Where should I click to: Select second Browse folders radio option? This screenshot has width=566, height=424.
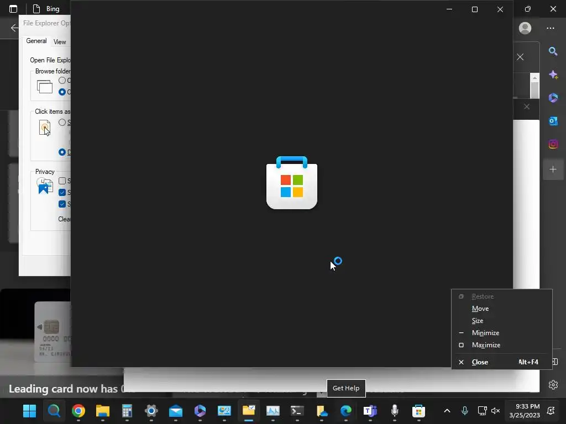62,92
